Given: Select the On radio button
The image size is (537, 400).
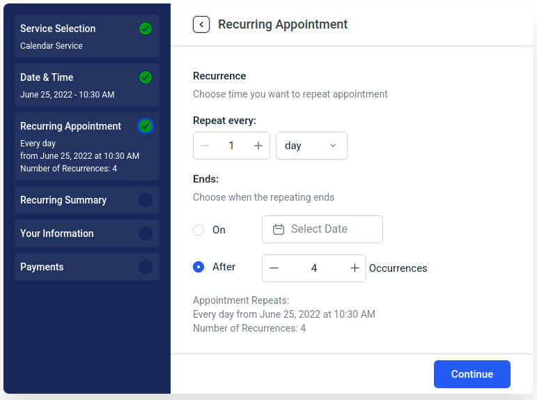Looking at the screenshot, I should [199, 230].
